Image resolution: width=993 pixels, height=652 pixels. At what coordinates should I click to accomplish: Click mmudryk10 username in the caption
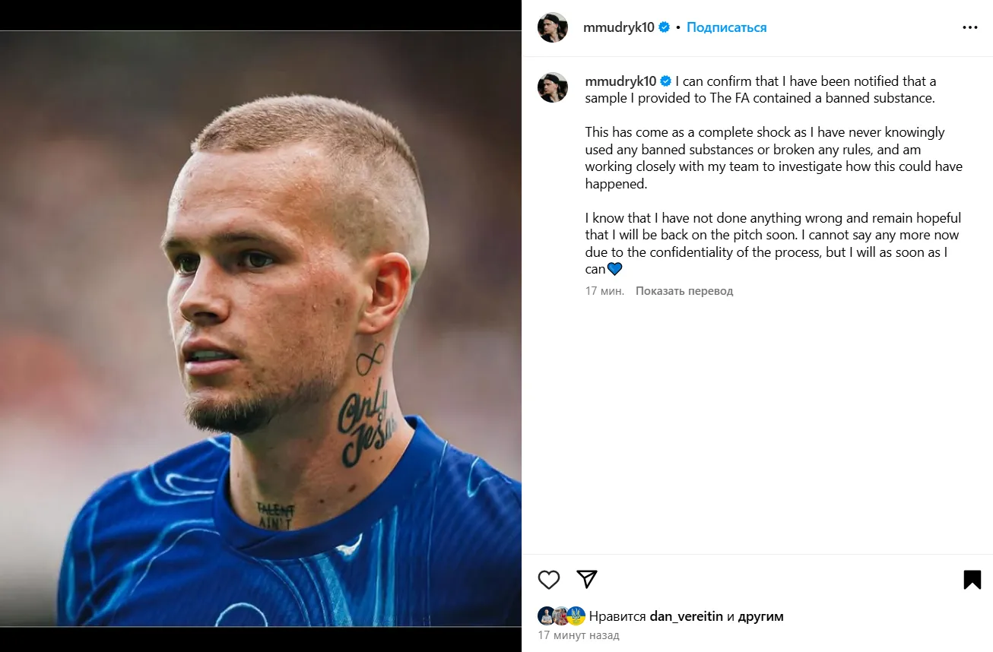pyautogui.click(x=620, y=81)
